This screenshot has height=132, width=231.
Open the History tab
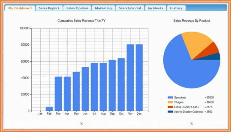pyautogui.click(x=176, y=8)
